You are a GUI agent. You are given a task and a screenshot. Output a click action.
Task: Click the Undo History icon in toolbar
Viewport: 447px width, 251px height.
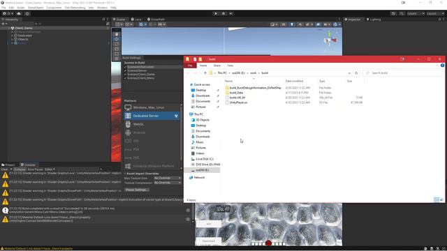[x=393, y=13]
